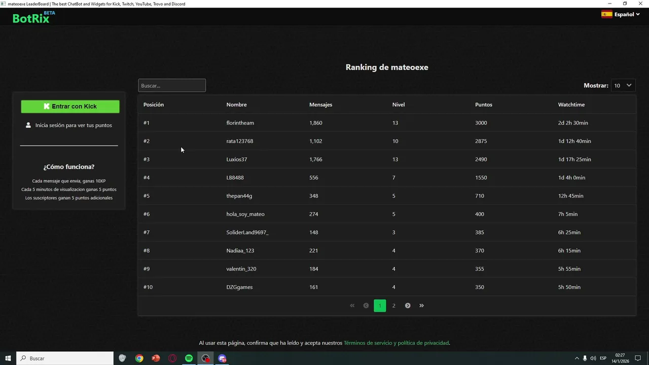Viewport: 649px width, 365px height.
Task: Click position #1 cell
Action: point(147,123)
